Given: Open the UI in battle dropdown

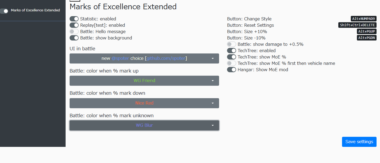Looking at the screenshot, I should click(144, 58).
